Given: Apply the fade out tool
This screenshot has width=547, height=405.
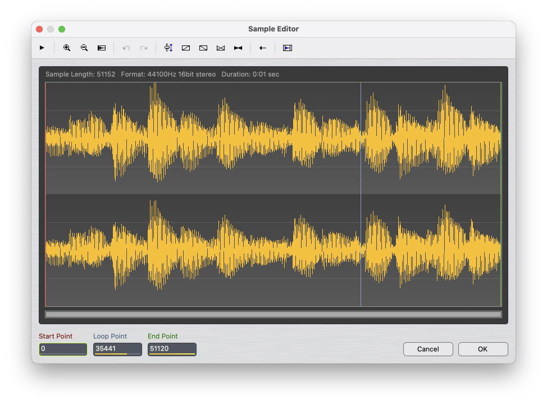Looking at the screenshot, I should point(203,48).
